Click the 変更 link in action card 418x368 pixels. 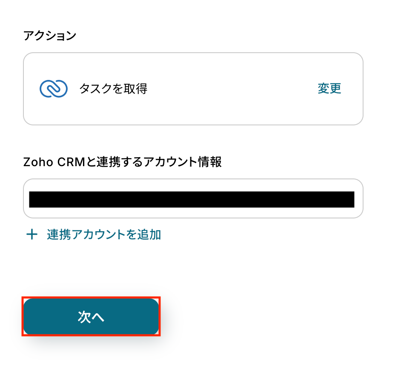coord(329,88)
